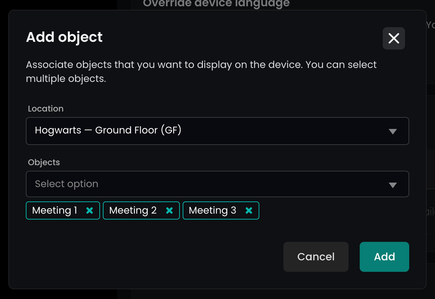Click the Override device language heading behind dialog

coord(216,4)
